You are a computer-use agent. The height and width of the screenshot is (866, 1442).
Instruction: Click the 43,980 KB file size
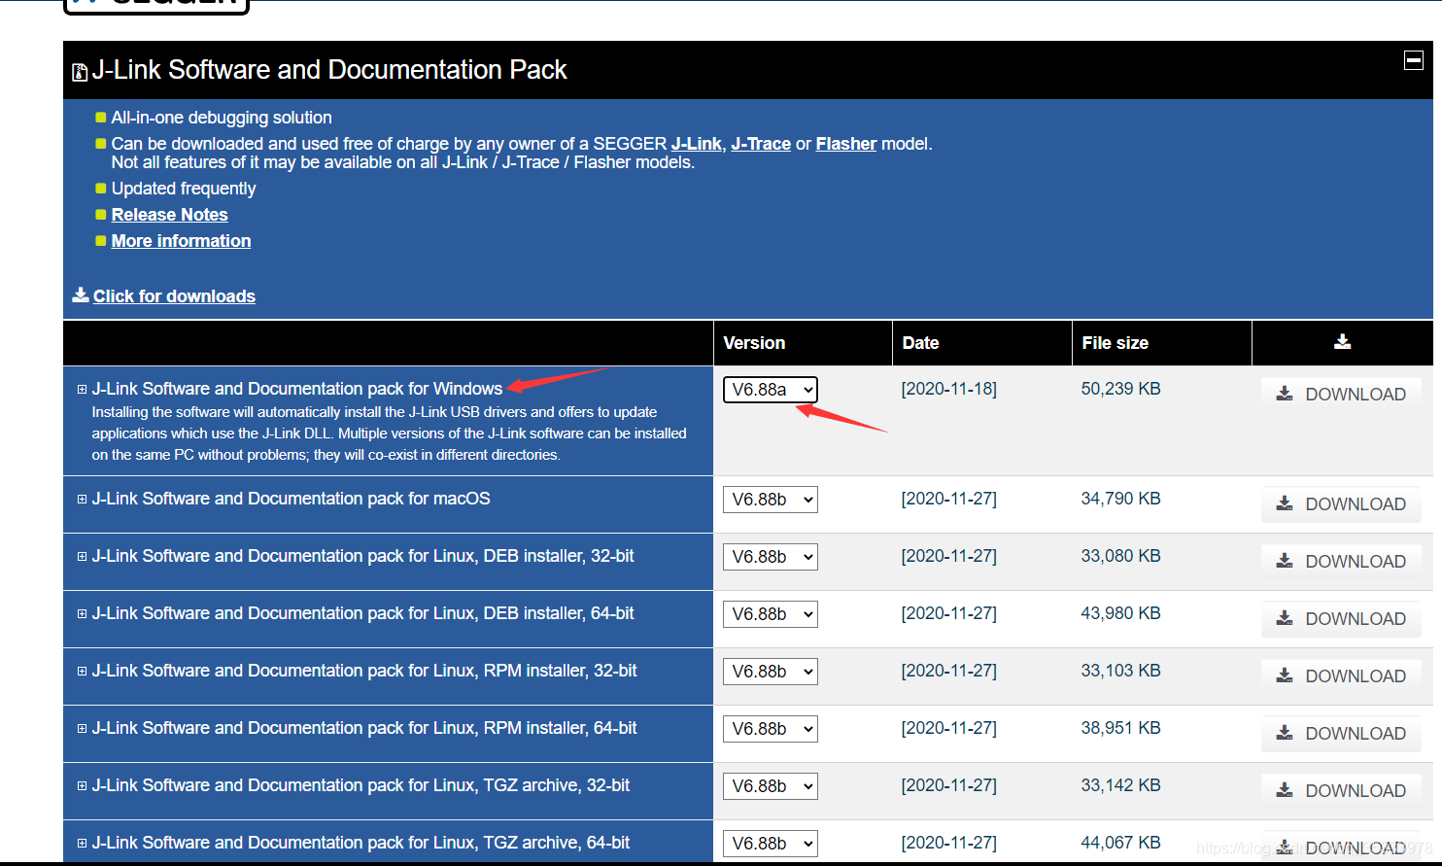tap(1120, 613)
